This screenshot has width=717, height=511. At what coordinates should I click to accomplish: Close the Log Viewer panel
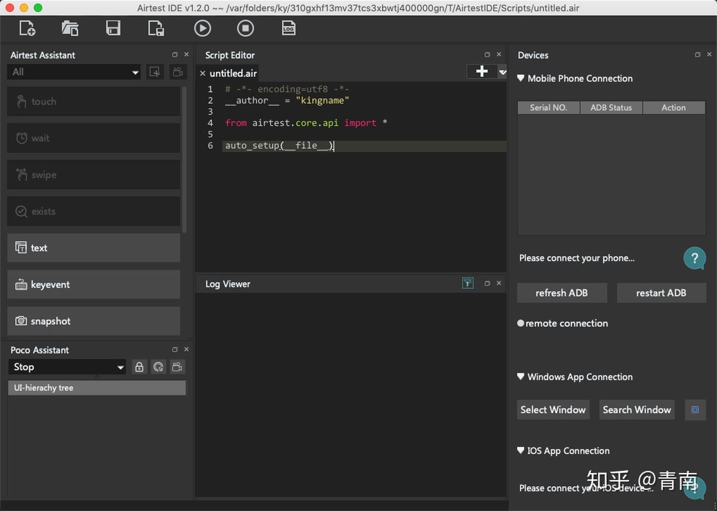click(x=499, y=283)
